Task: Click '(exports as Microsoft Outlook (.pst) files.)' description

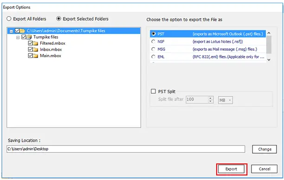Action: [x=228, y=34]
